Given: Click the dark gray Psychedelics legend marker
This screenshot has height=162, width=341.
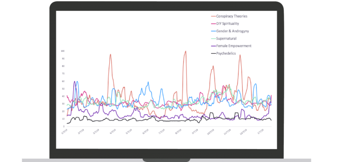Looking at the screenshot, I should pos(213,53).
